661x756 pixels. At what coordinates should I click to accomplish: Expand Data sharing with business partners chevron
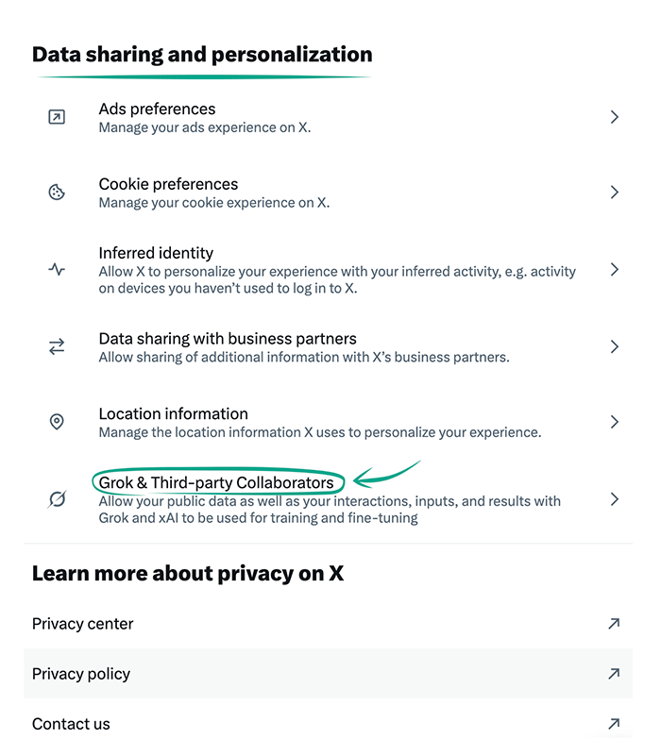tap(614, 346)
